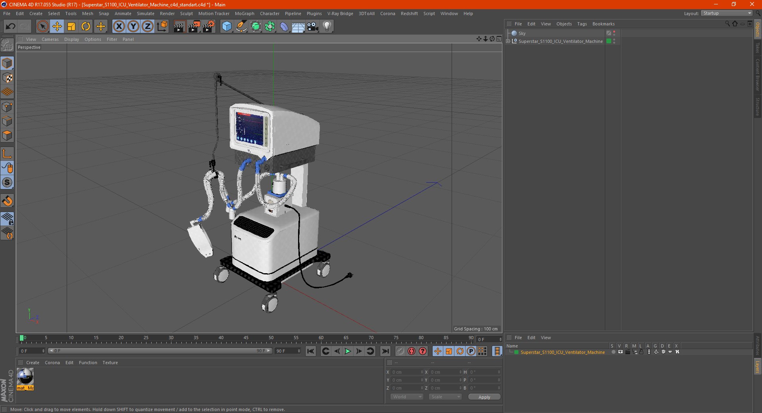Image resolution: width=762 pixels, height=413 pixels.
Task: Toggle the X axis lock
Action: 119,27
